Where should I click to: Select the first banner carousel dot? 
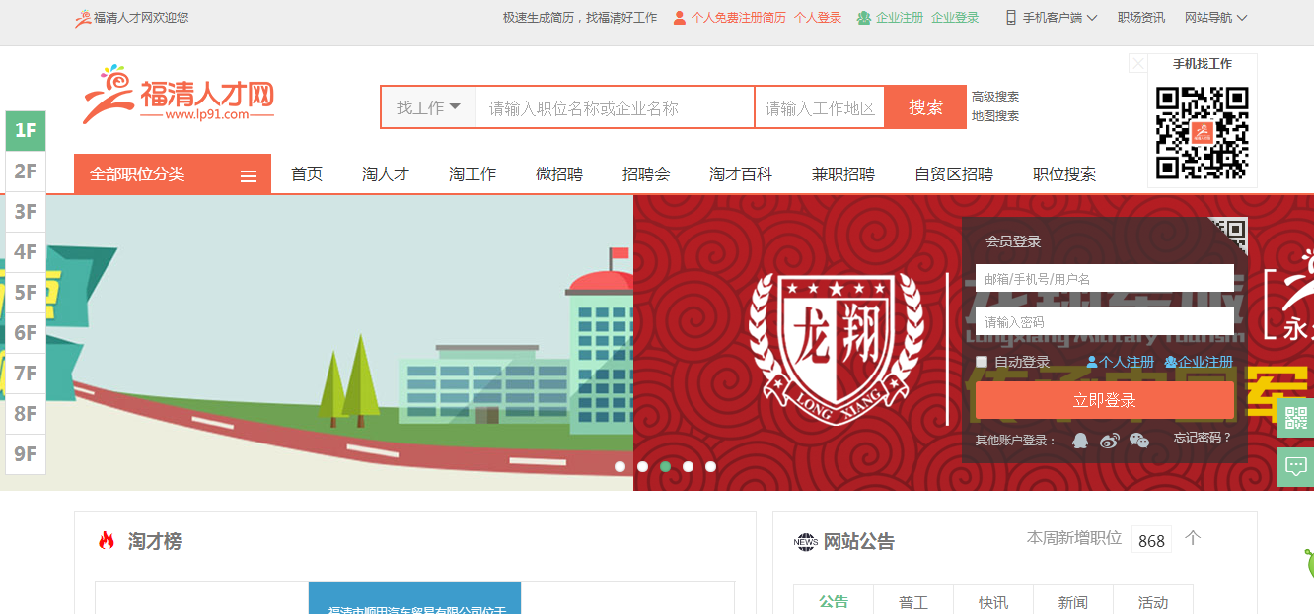tap(620, 466)
